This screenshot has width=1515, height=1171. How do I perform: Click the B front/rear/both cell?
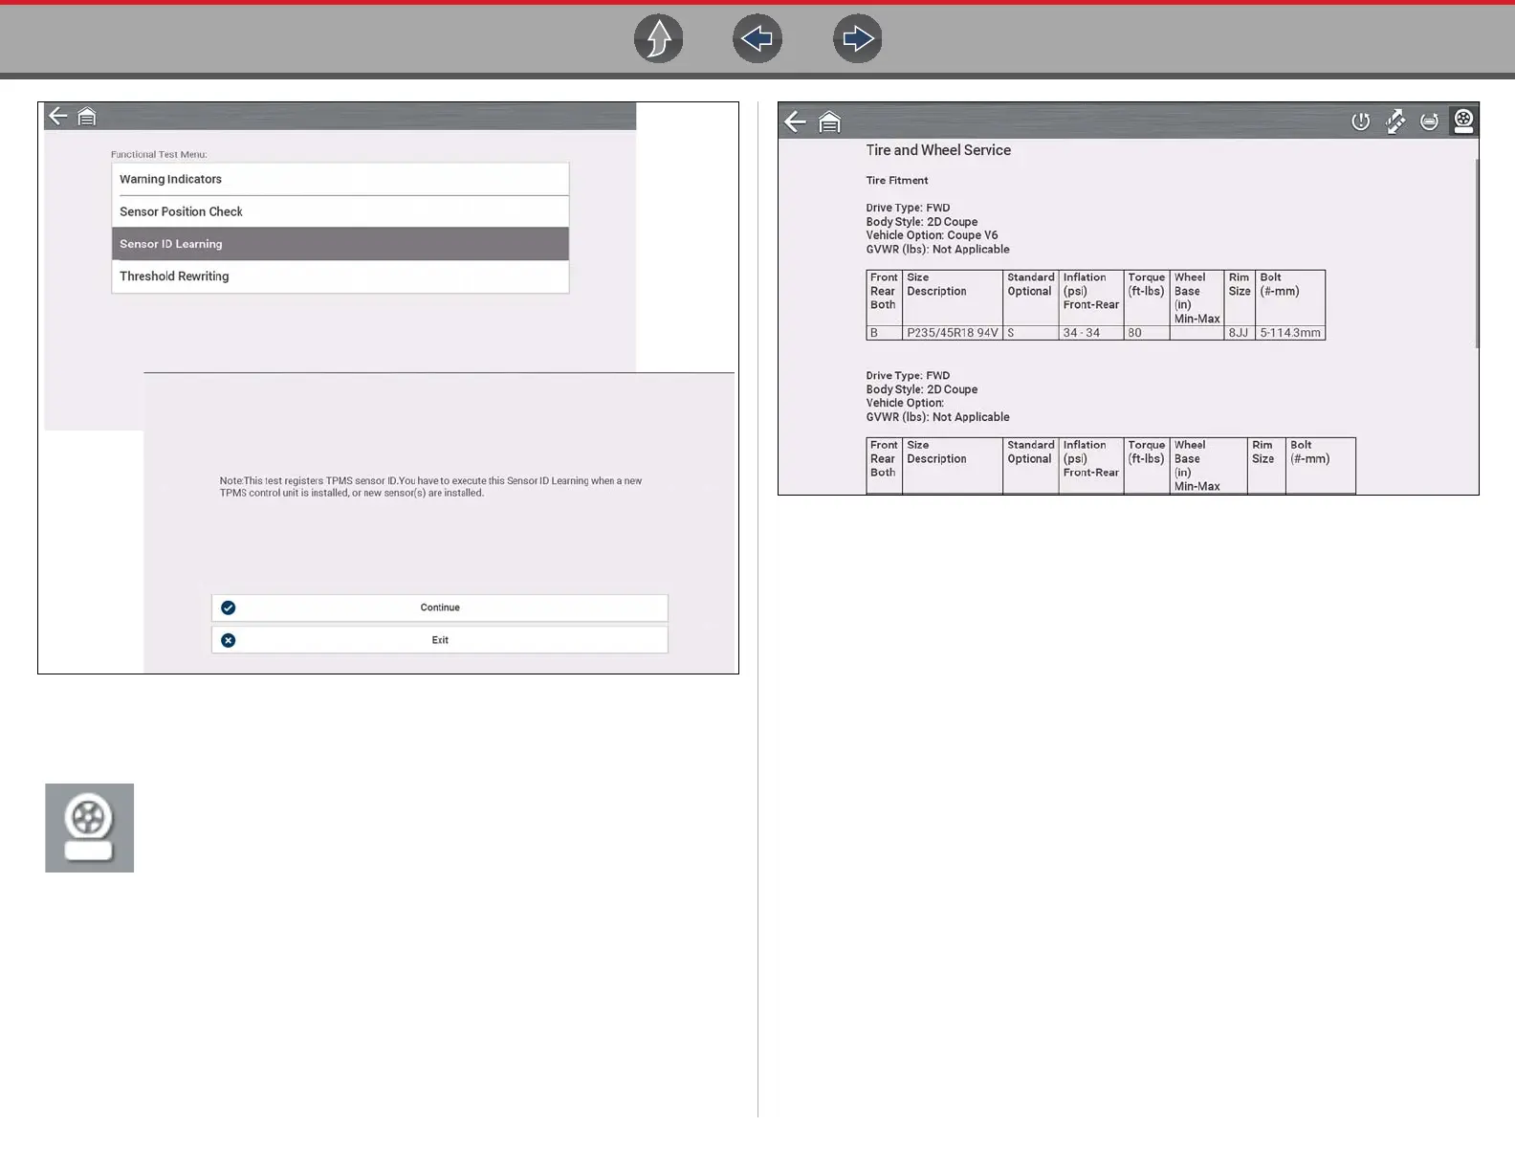point(885,333)
